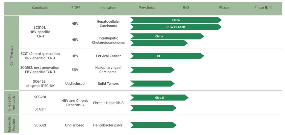Click the Indication column header
The height and width of the screenshot is (135, 285).
coord(108,8)
